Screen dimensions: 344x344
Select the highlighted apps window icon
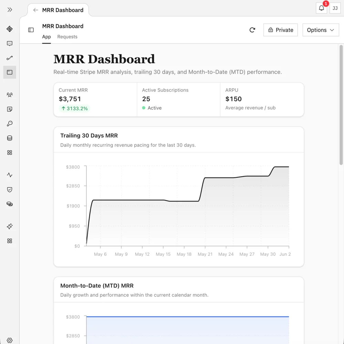click(10, 72)
